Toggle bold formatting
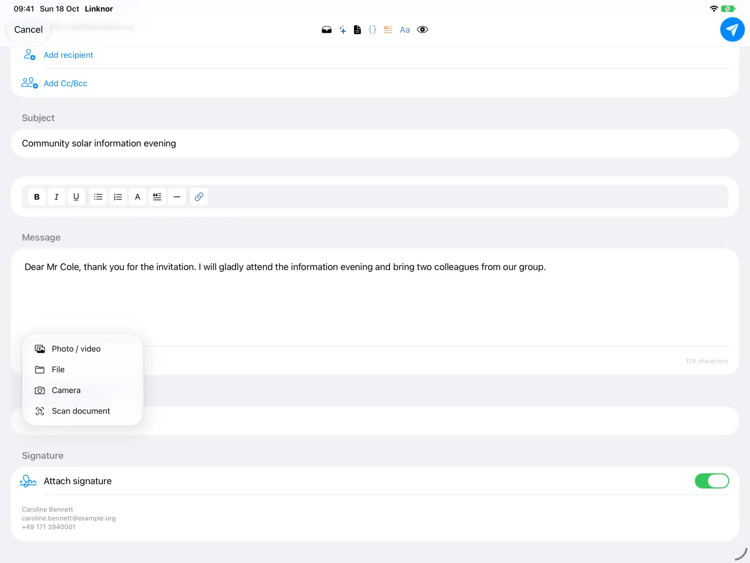750x563 pixels. click(x=37, y=197)
